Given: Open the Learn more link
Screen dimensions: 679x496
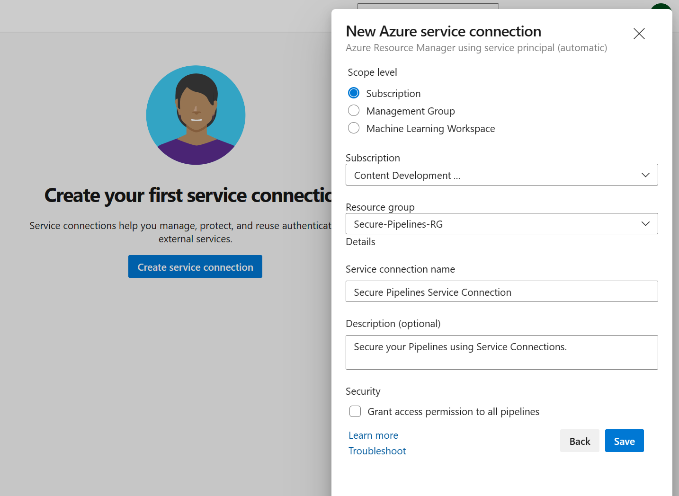Looking at the screenshot, I should point(373,435).
